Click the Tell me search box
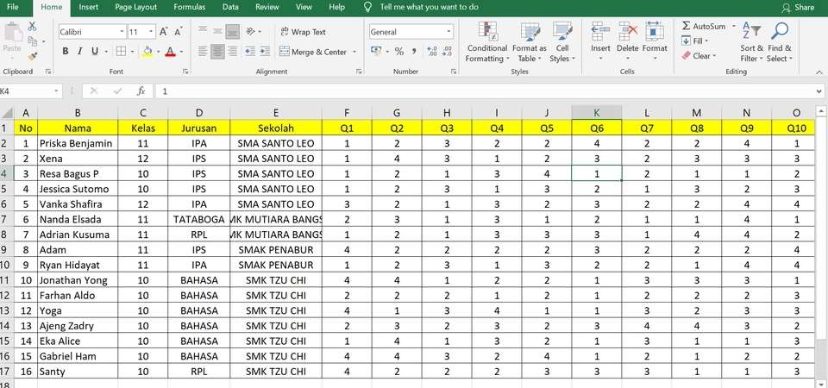Image resolution: width=828 pixels, height=388 pixels. [429, 7]
